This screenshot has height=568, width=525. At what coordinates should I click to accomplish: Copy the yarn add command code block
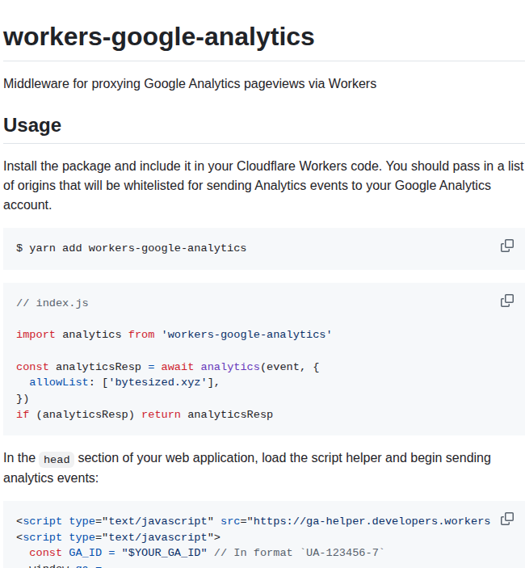(x=507, y=246)
